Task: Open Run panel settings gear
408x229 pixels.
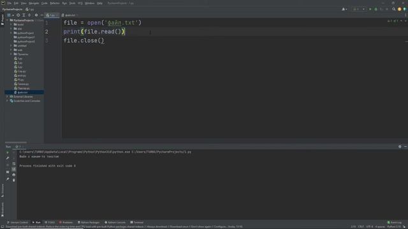Action: pos(400,147)
